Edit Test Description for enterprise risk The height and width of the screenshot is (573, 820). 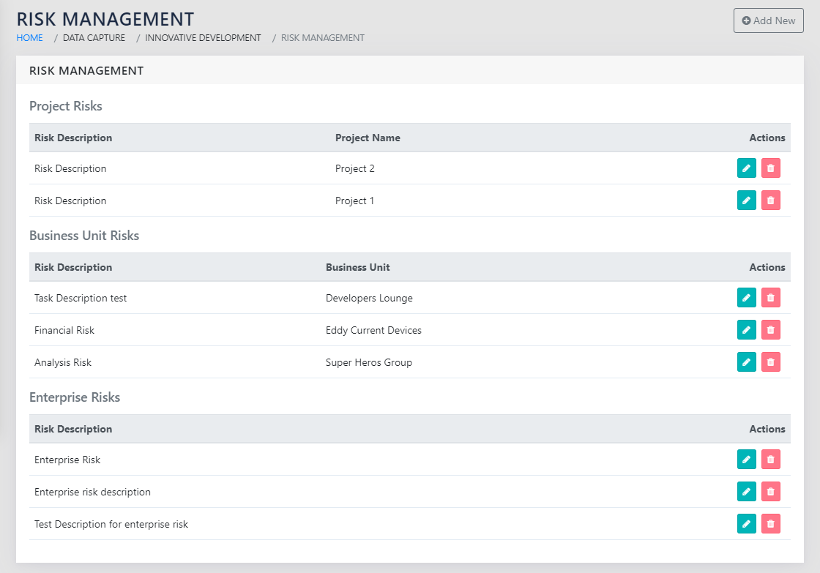(746, 524)
